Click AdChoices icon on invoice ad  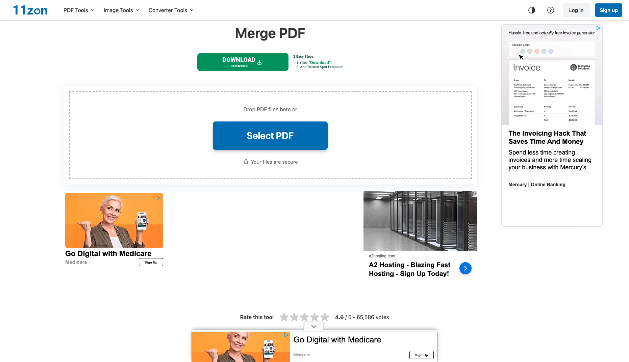[598, 28]
